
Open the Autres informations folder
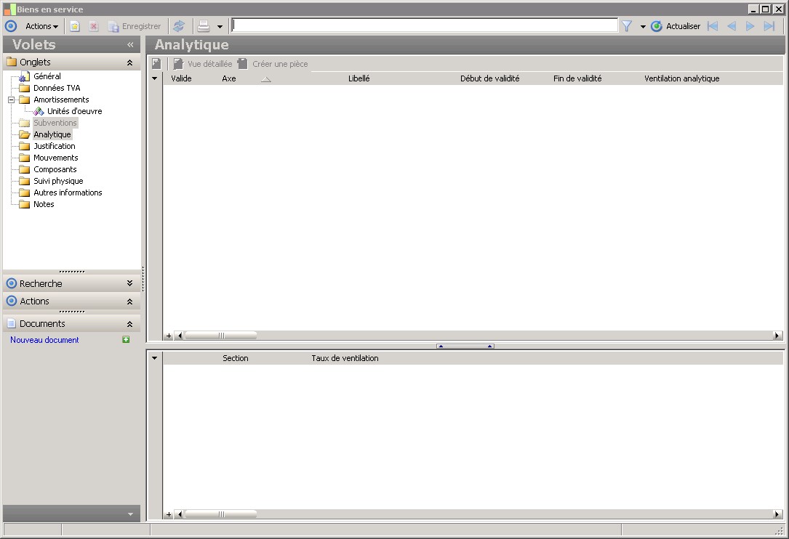click(x=68, y=192)
